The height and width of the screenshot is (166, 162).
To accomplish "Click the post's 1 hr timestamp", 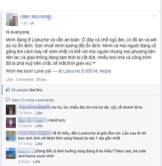I will (24, 23).
